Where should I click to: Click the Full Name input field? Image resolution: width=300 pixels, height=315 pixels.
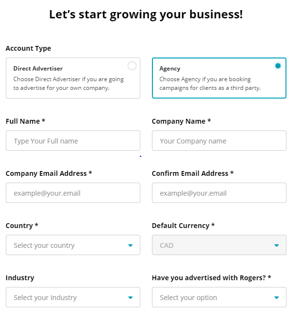(x=73, y=141)
